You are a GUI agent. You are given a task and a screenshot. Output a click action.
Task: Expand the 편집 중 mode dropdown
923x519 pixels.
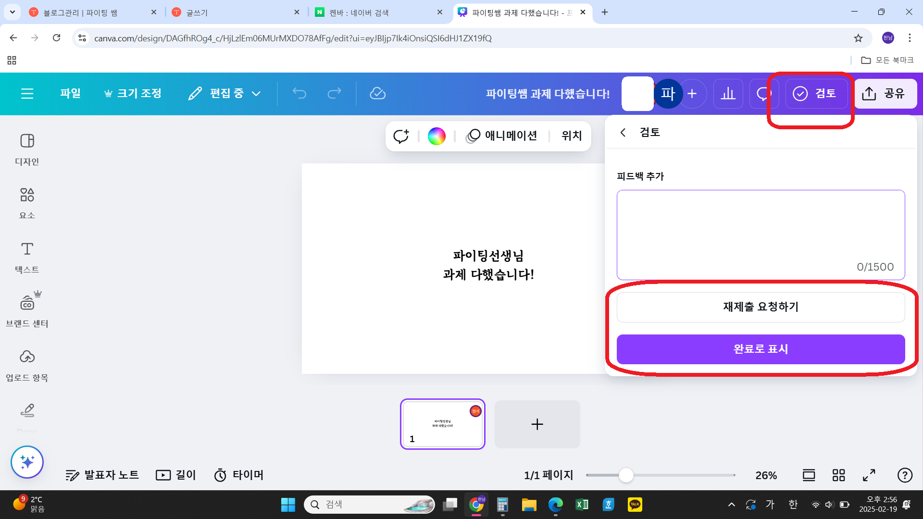click(225, 93)
